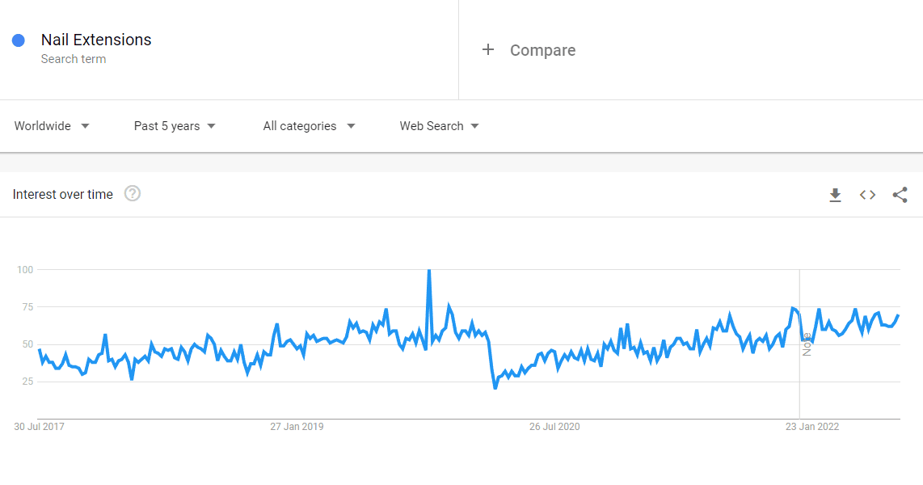Click the Interest over time heading
923x485 pixels.
click(x=62, y=194)
